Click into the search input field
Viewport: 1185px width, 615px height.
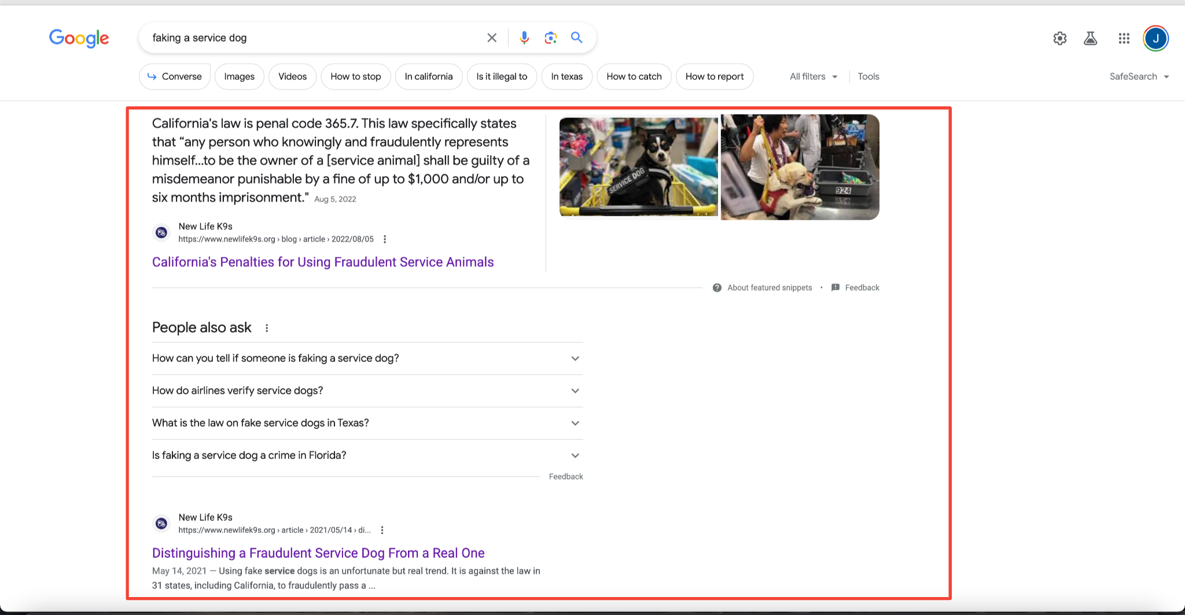[x=312, y=38]
